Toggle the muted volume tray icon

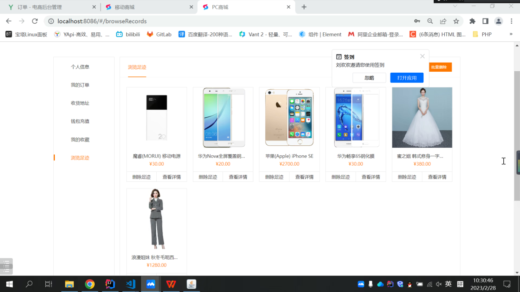(439, 284)
